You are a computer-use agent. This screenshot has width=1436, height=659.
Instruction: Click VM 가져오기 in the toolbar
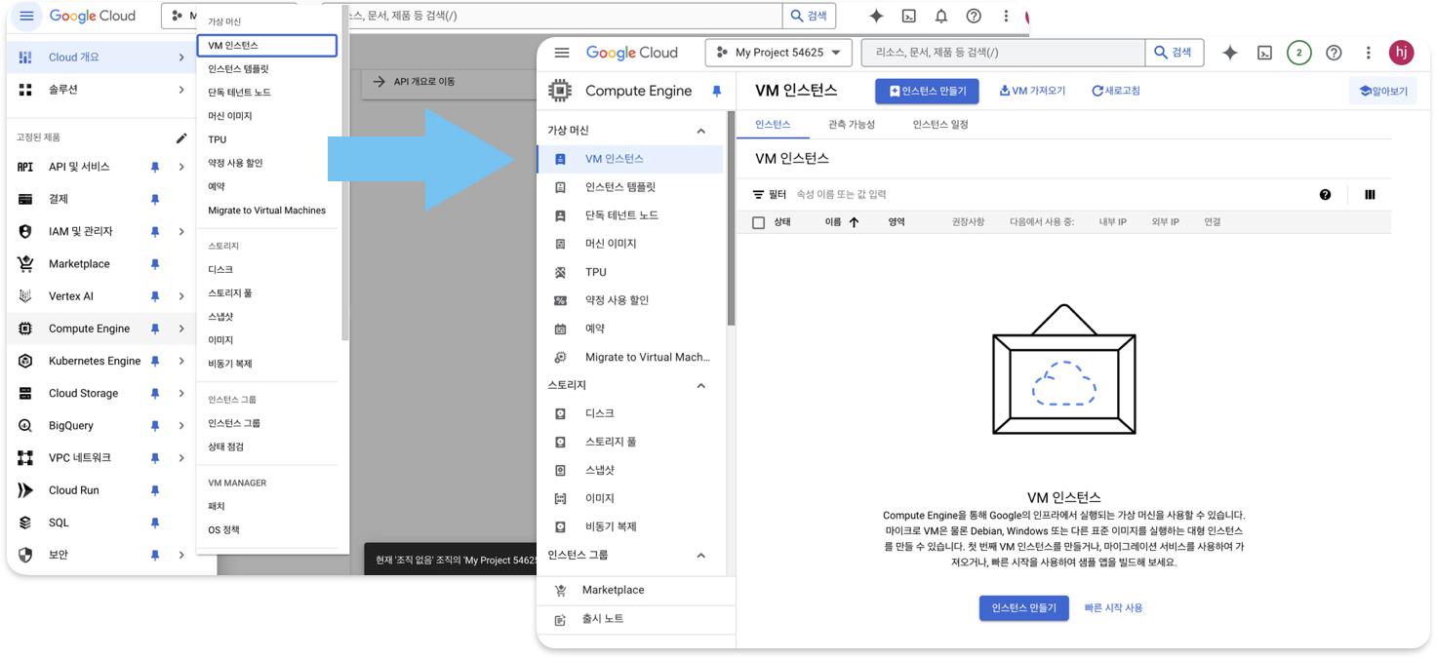(x=1032, y=91)
